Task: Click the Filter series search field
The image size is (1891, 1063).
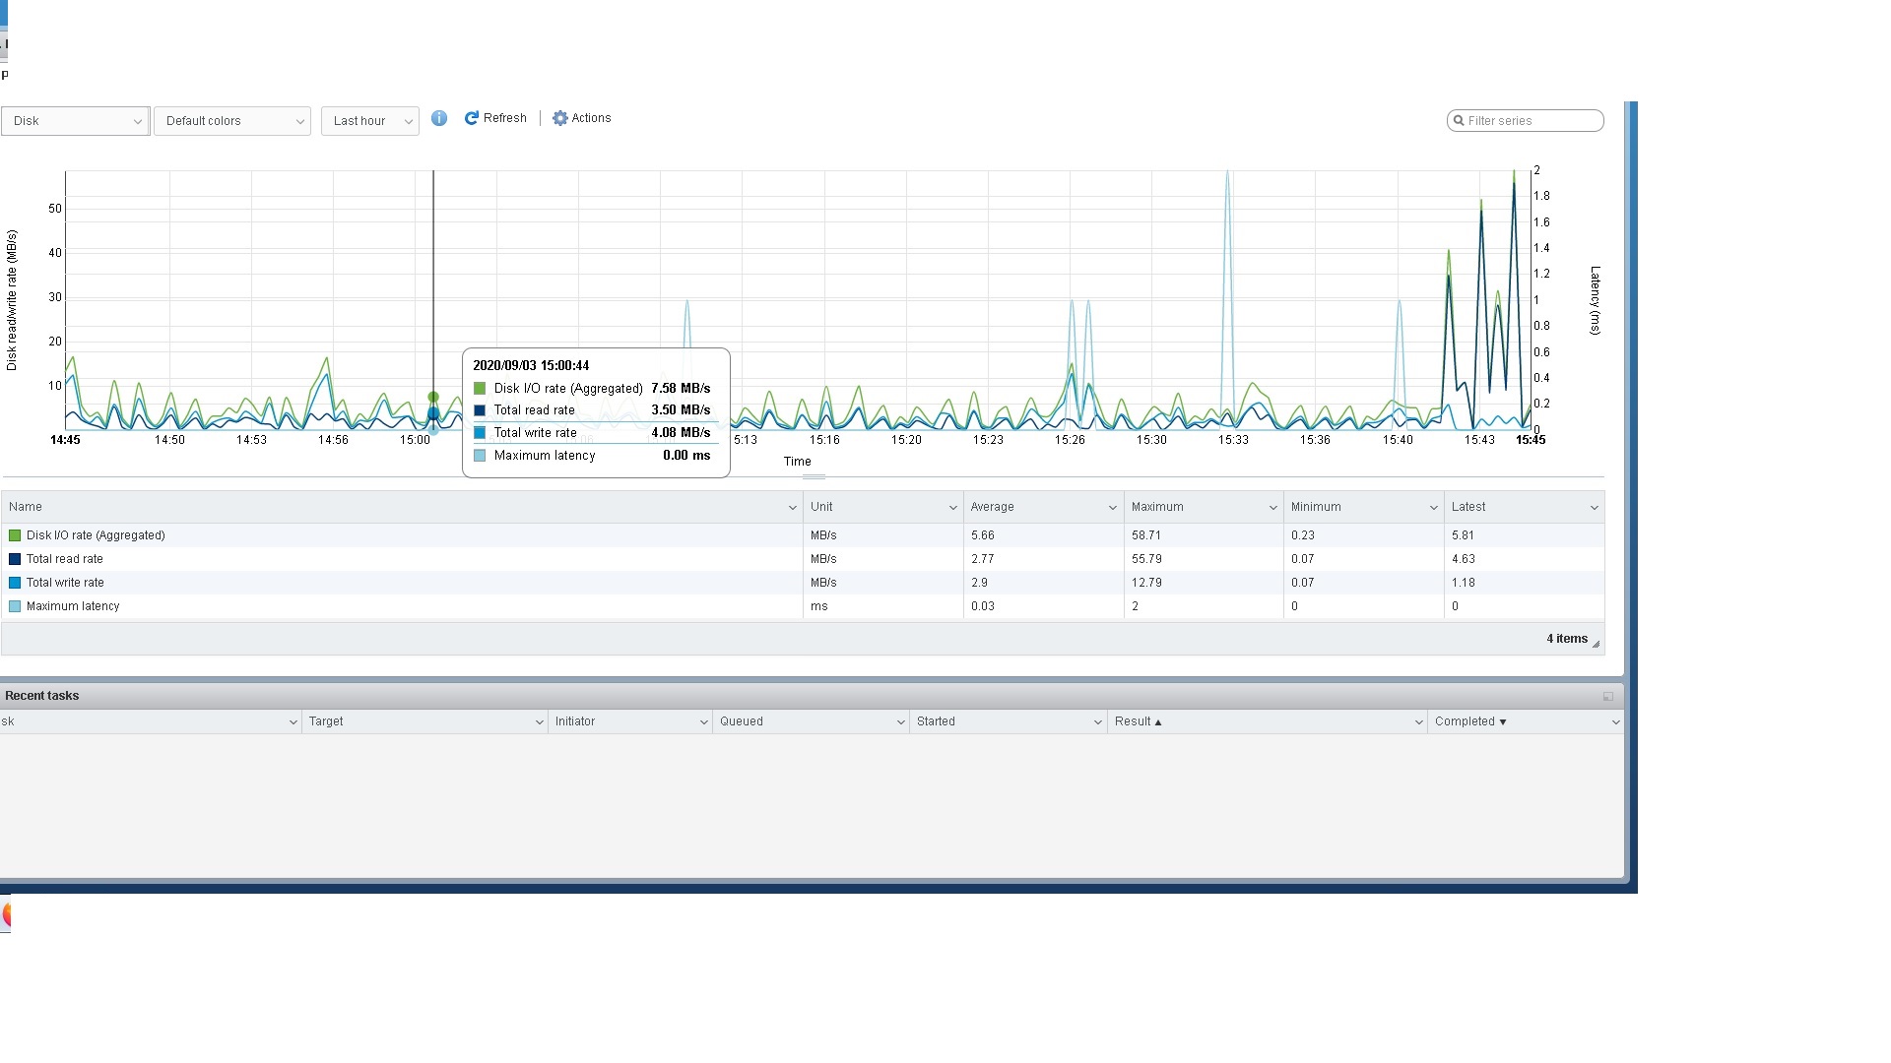Action: coord(1525,121)
